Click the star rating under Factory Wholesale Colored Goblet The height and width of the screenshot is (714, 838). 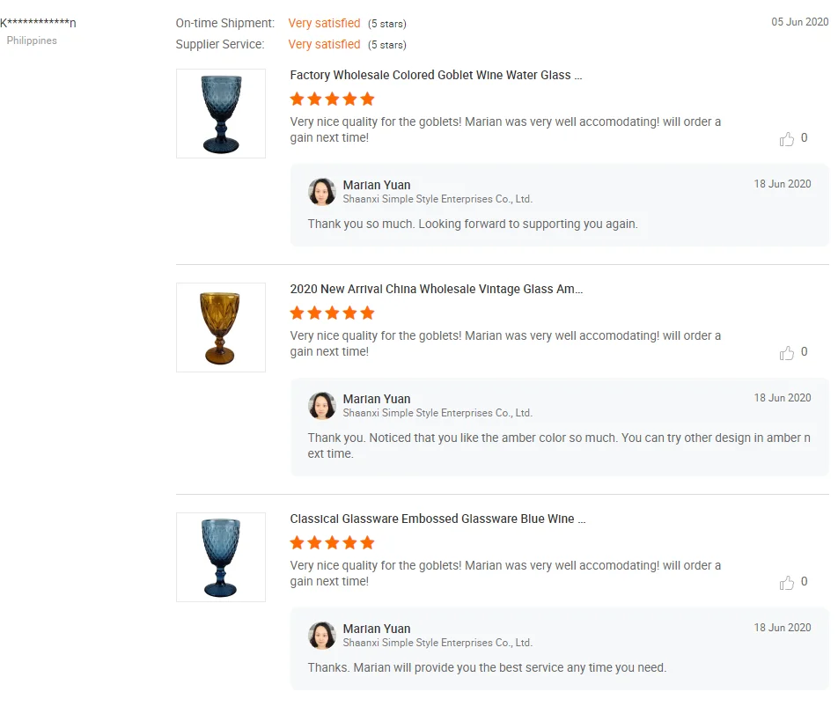point(332,99)
